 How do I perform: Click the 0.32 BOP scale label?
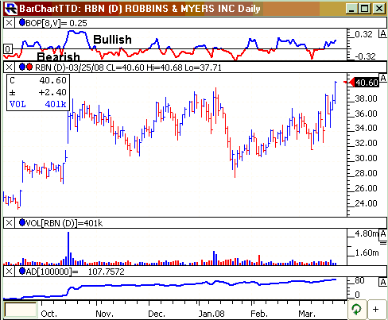point(363,34)
